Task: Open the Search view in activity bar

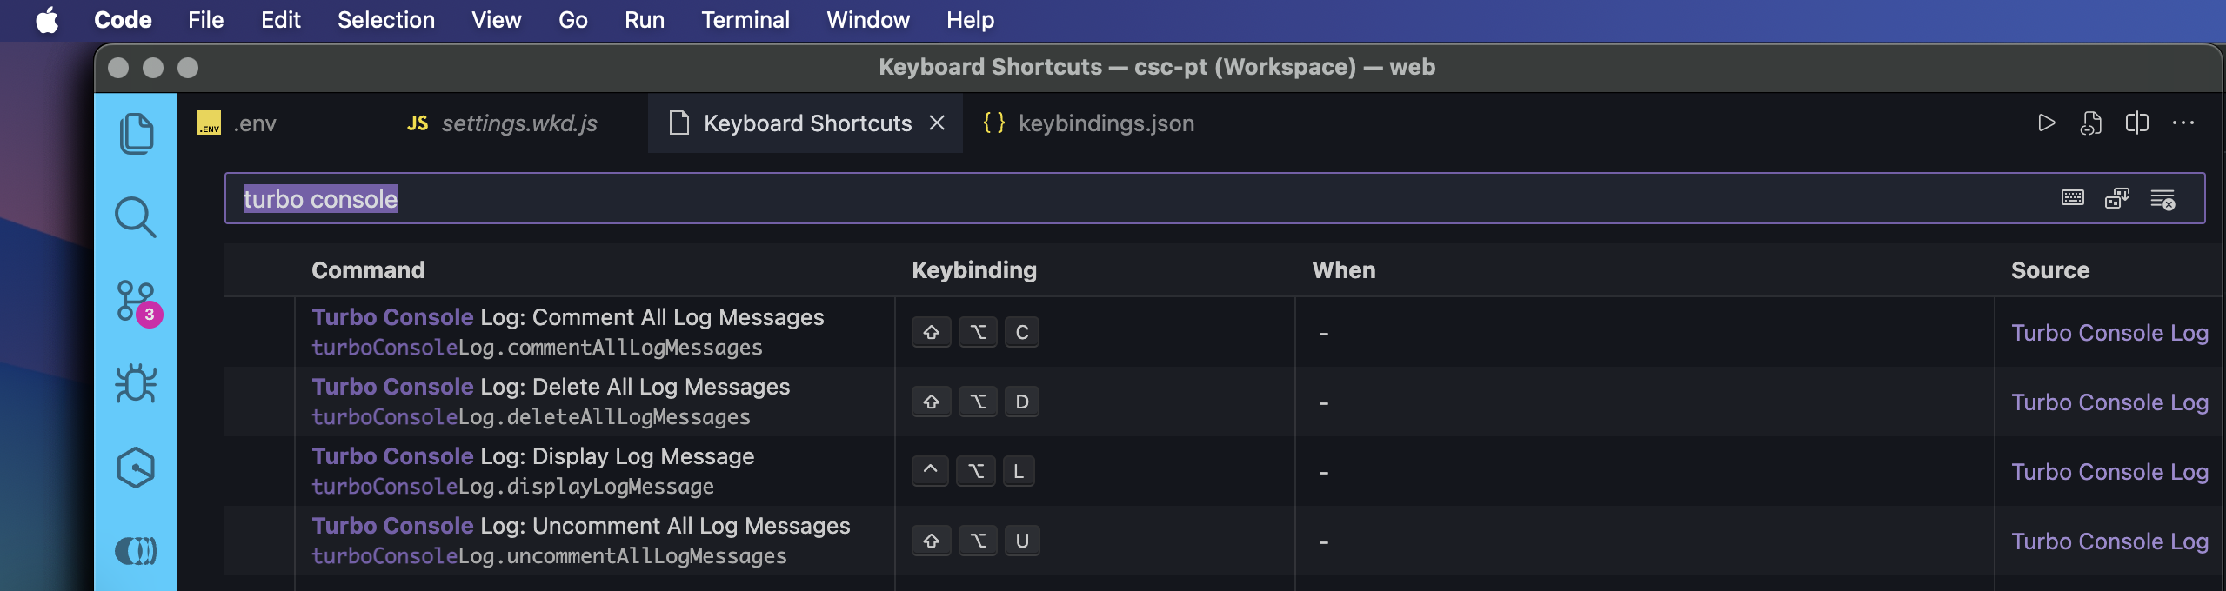Action: (136, 217)
